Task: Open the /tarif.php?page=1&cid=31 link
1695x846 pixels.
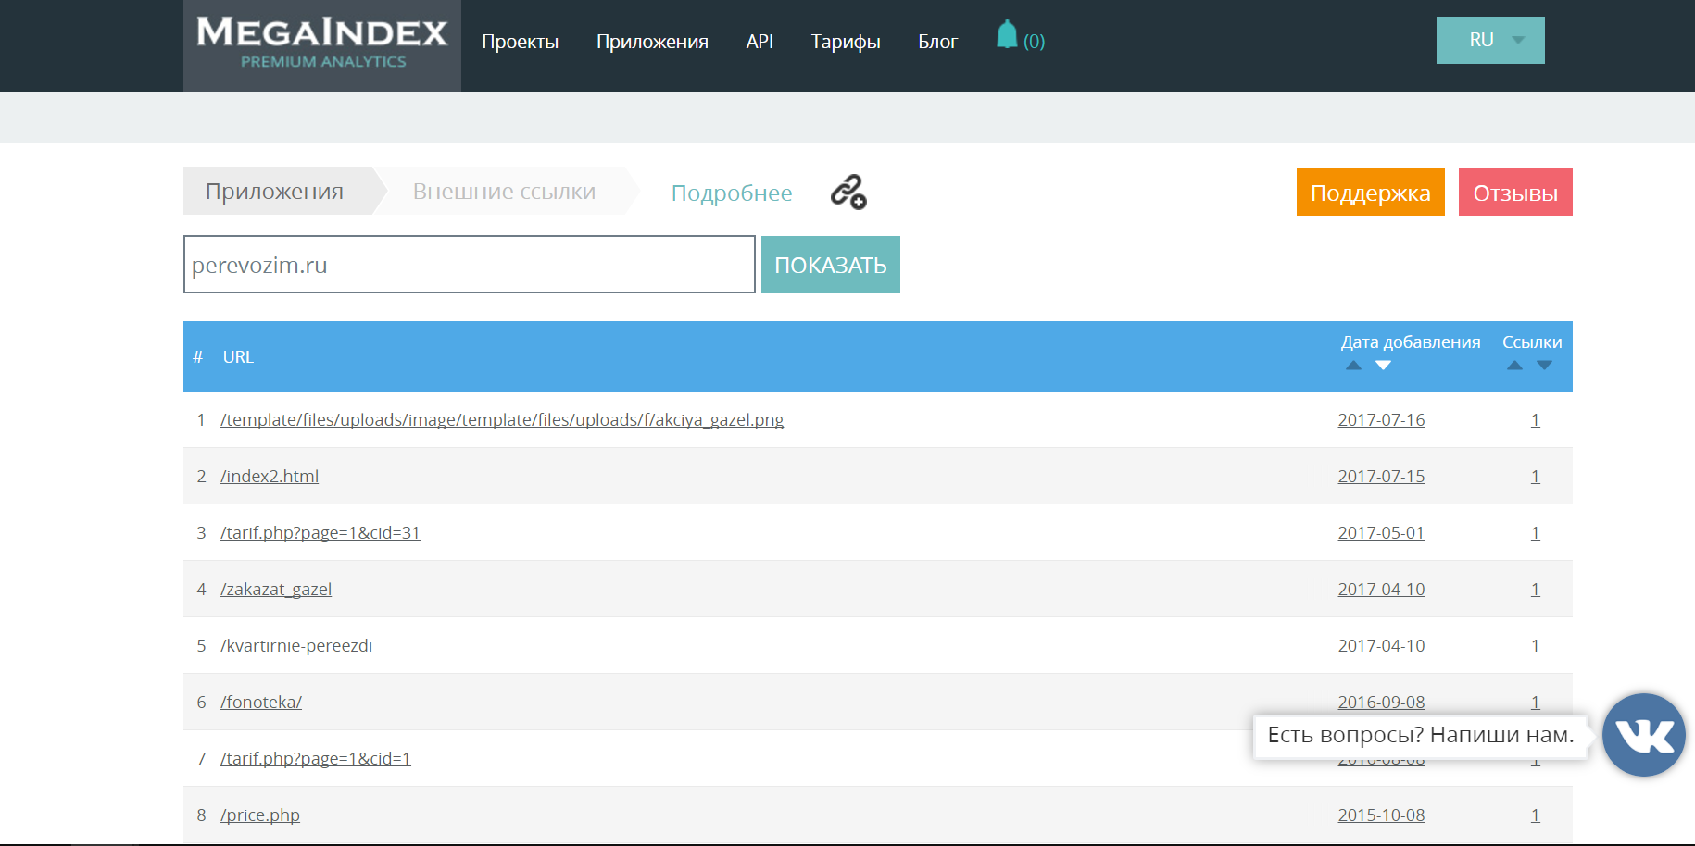Action: coord(320,533)
